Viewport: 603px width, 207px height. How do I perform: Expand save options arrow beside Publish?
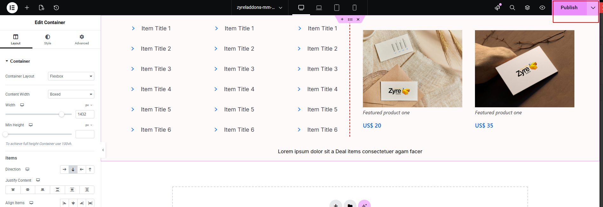[593, 8]
